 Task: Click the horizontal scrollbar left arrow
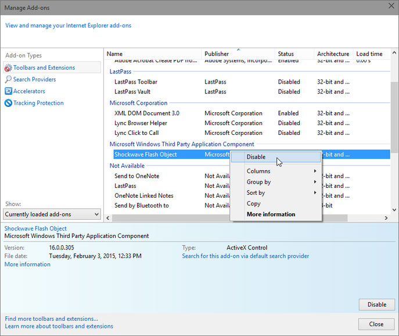tap(108, 218)
